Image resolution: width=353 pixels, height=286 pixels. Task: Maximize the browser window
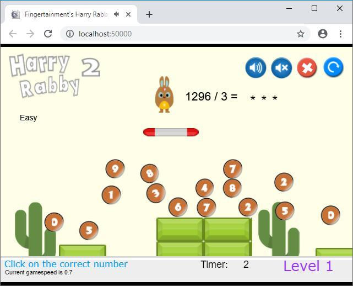pos(314,9)
